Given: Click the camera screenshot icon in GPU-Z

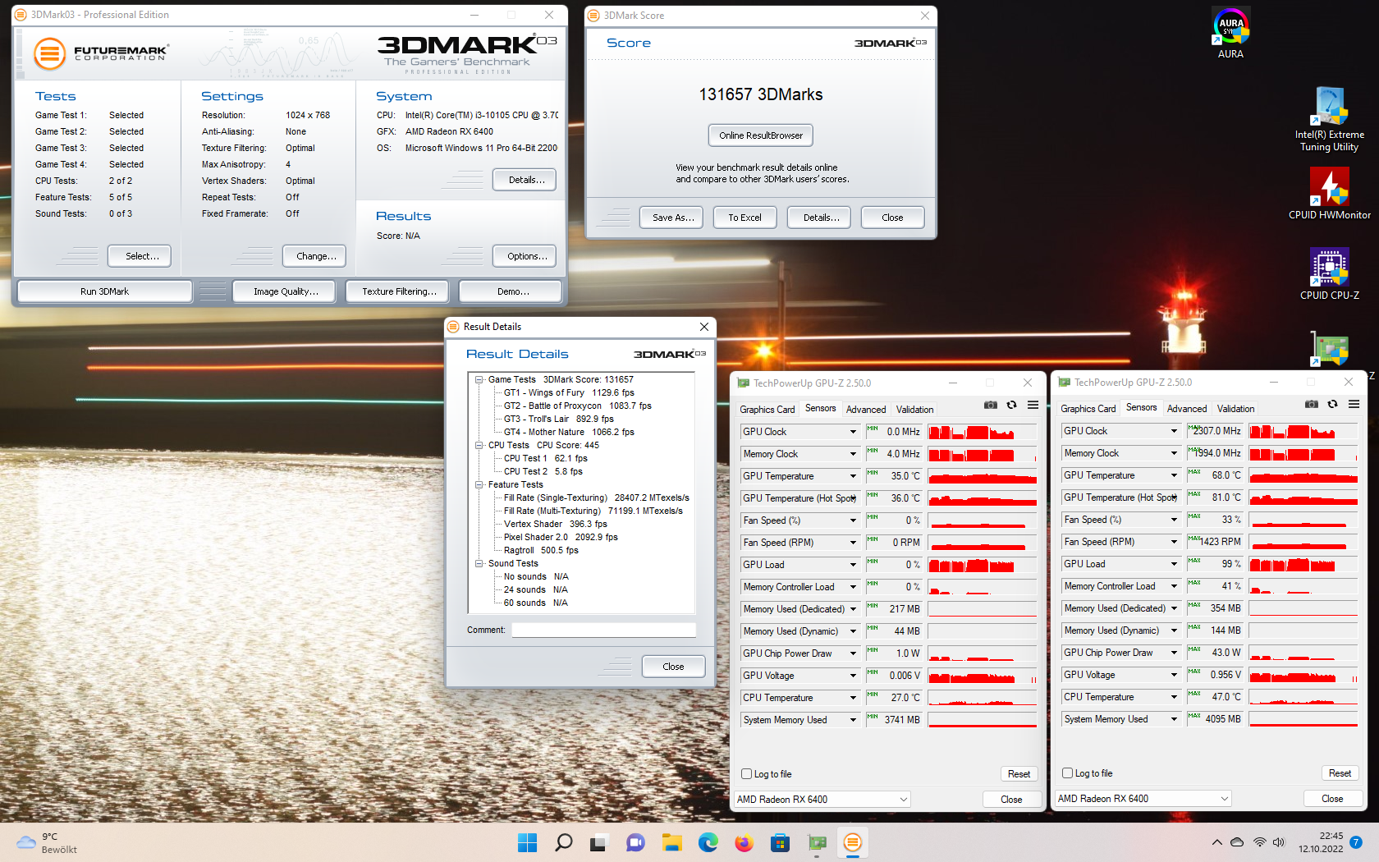Looking at the screenshot, I should pyautogui.click(x=990, y=405).
